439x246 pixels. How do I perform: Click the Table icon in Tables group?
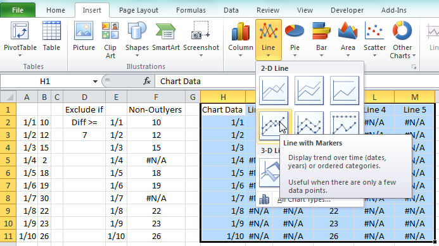point(51,36)
